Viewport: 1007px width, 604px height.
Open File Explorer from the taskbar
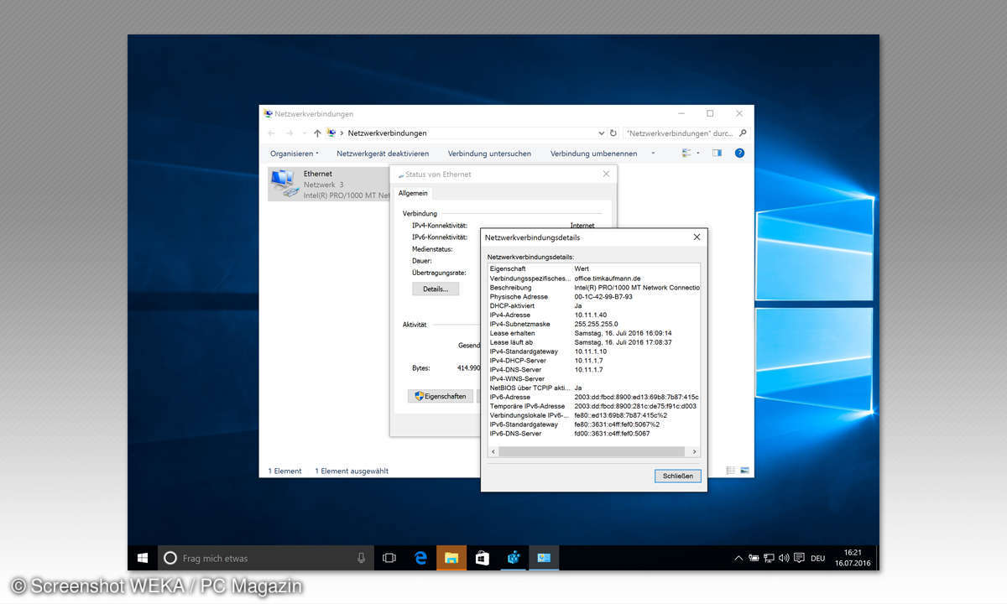tap(451, 558)
